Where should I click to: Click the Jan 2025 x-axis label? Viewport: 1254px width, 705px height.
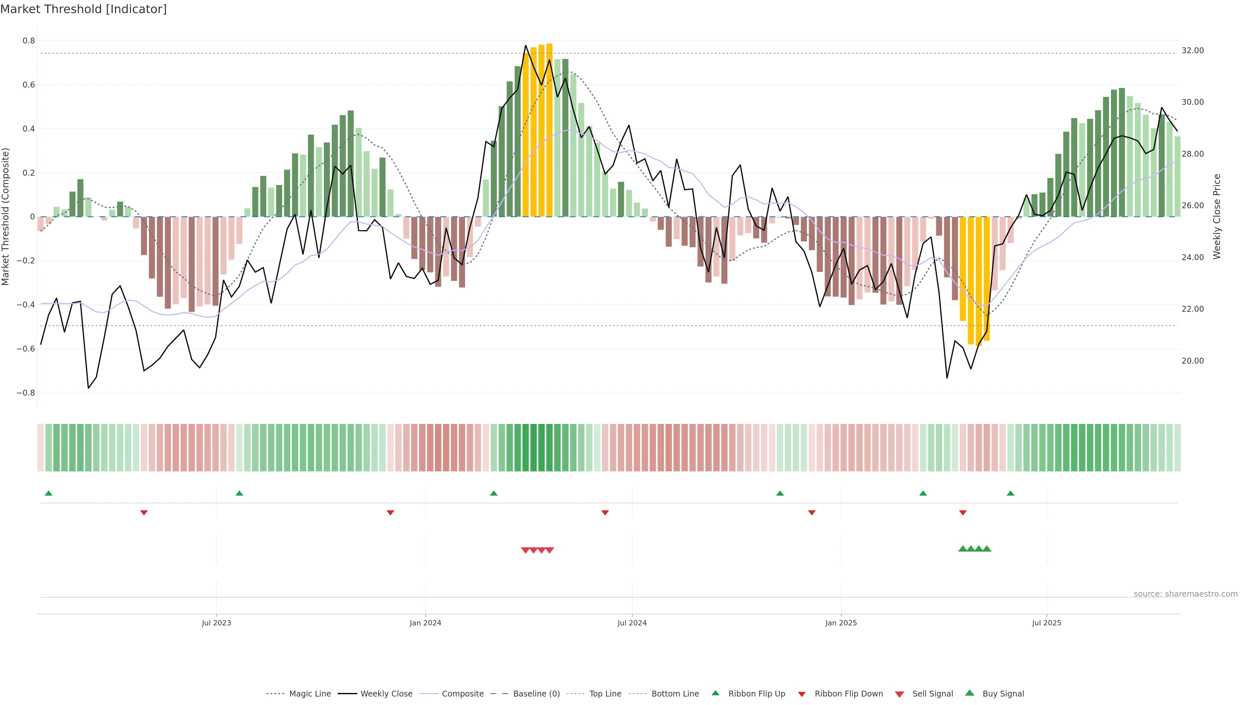841,623
